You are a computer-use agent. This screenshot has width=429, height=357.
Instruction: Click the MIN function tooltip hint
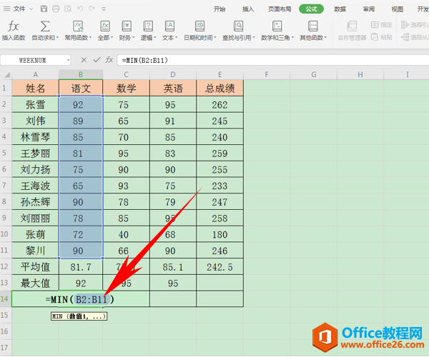click(79, 316)
